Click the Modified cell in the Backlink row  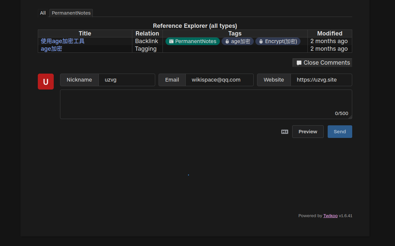(330, 41)
